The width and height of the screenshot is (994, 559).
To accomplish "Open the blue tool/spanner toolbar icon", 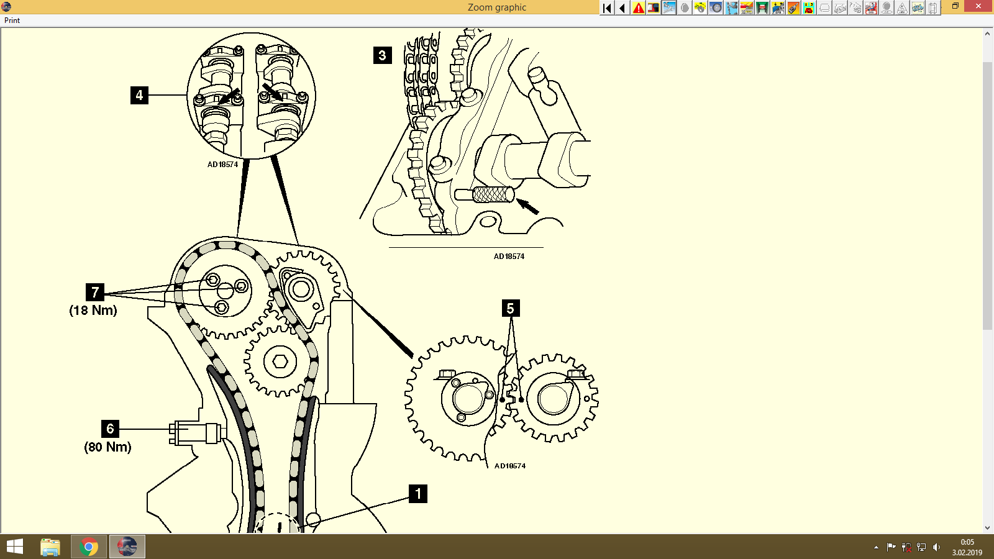I will point(668,8).
